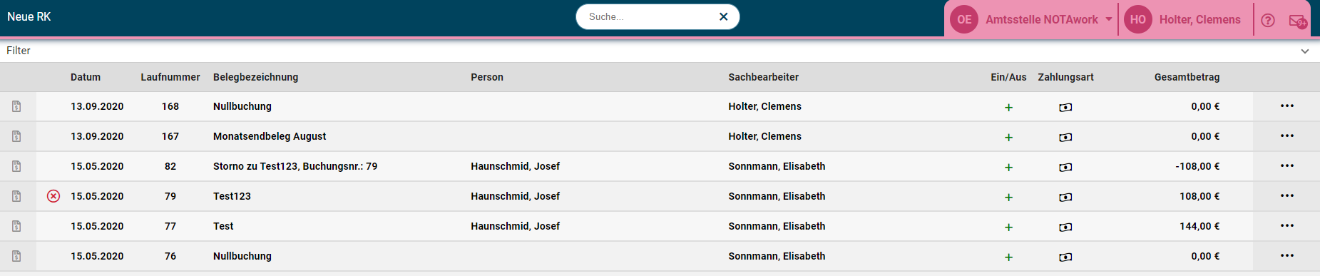The image size is (1320, 276).
Task: Sort by the Datum column header
Action: pos(86,77)
